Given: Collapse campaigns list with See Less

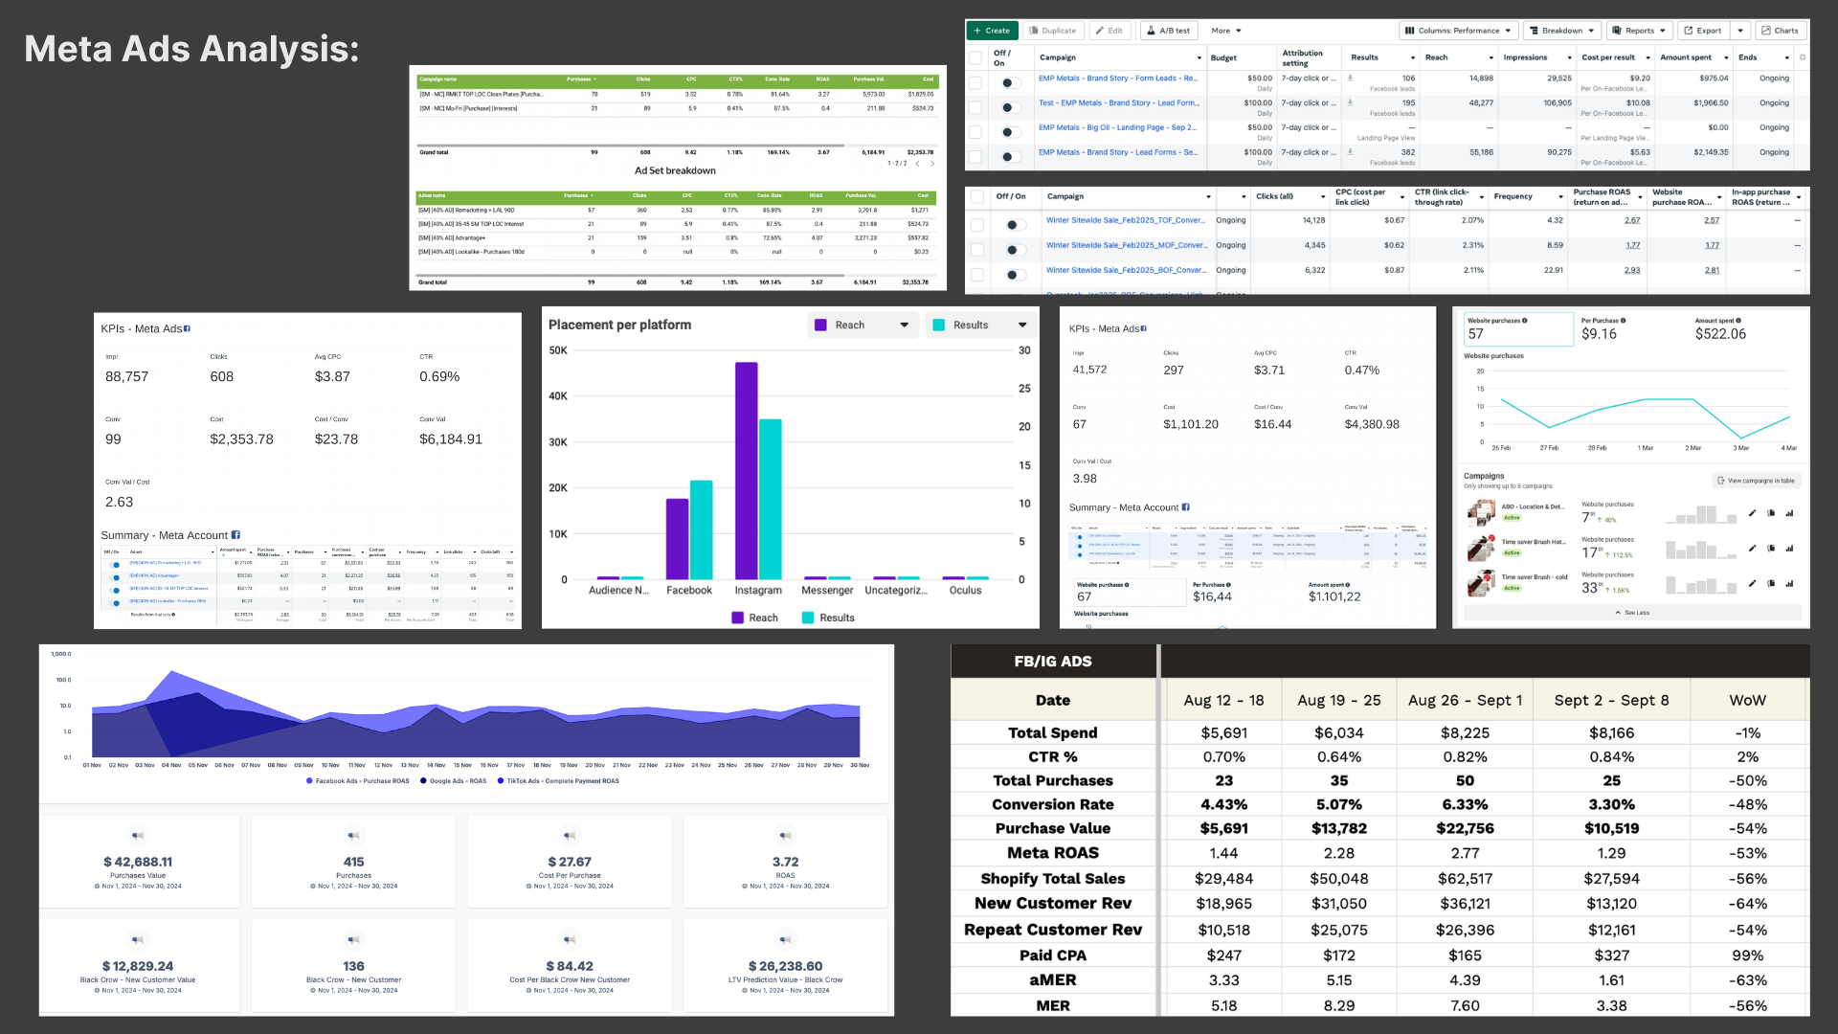Looking at the screenshot, I should (x=1632, y=613).
